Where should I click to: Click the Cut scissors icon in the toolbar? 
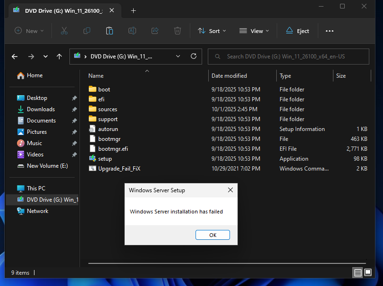pyautogui.click(x=64, y=31)
